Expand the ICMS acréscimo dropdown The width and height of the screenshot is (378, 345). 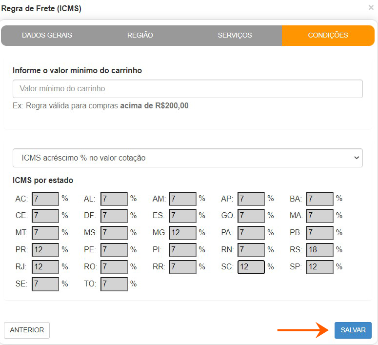(x=187, y=158)
